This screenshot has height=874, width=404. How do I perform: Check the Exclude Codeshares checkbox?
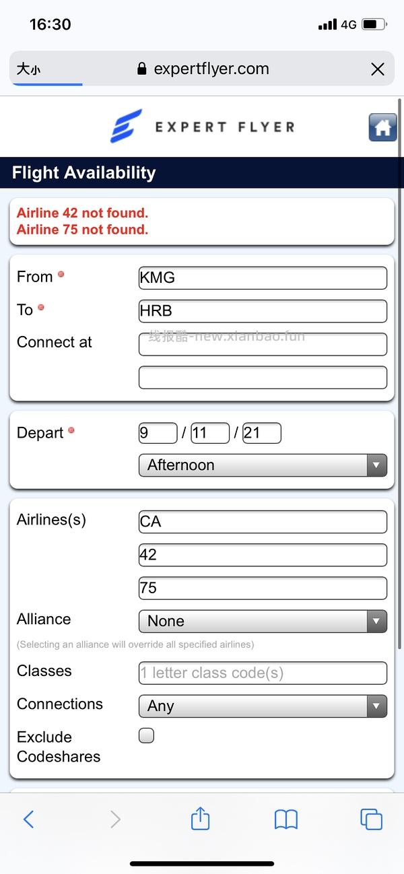pyautogui.click(x=146, y=735)
